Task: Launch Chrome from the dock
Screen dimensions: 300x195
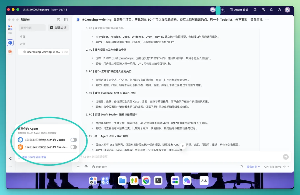Action: click(146, 181)
